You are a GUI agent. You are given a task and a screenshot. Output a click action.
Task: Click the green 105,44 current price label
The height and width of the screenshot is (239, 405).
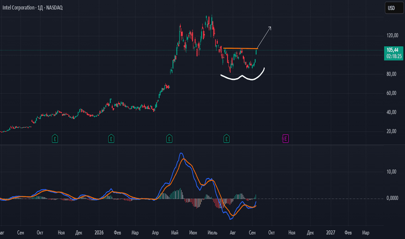(394, 53)
